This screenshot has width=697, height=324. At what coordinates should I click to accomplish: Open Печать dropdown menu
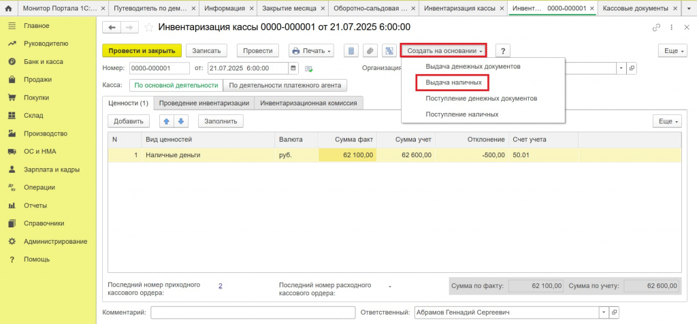(x=311, y=51)
